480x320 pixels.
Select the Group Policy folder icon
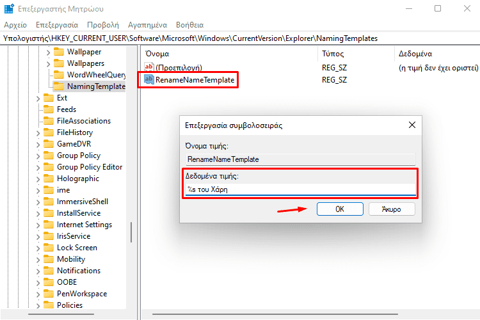click(x=49, y=156)
